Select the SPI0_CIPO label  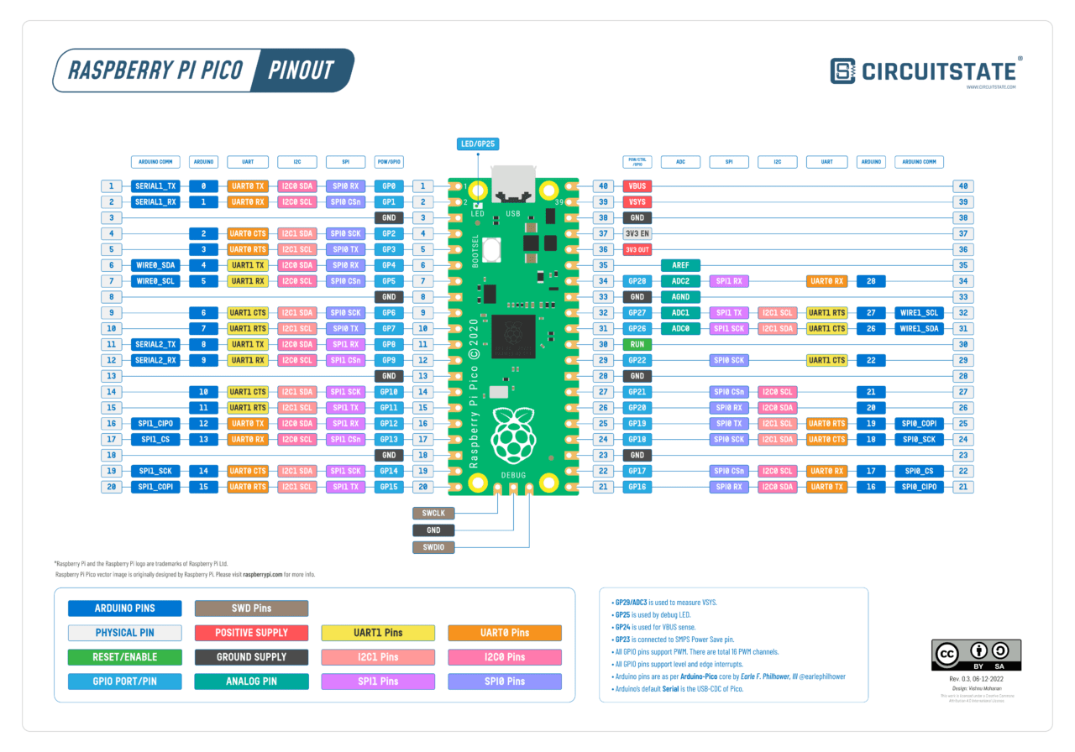(x=920, y=487)
